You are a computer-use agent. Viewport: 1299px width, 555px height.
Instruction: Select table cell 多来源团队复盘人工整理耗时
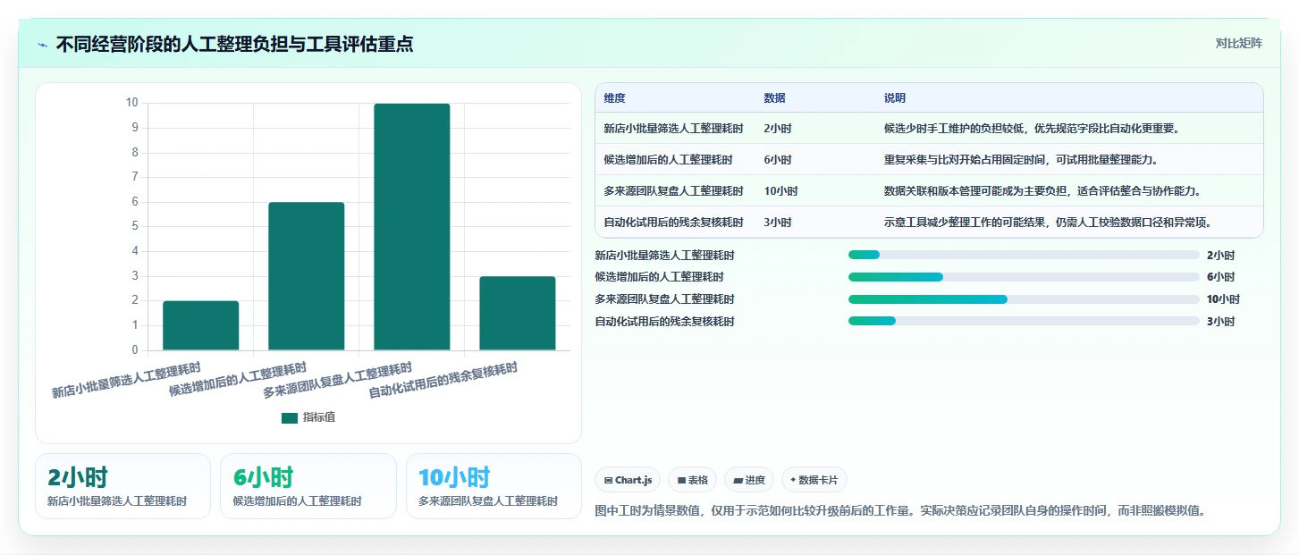tap(673, 191)
